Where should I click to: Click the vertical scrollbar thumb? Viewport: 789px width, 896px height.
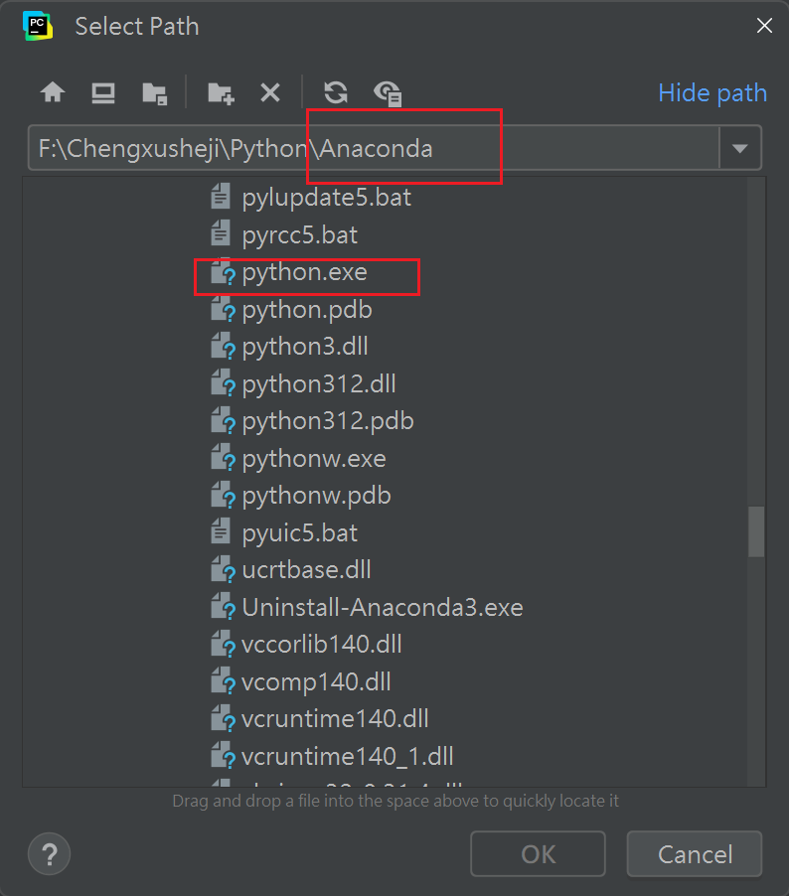point(756,530)
